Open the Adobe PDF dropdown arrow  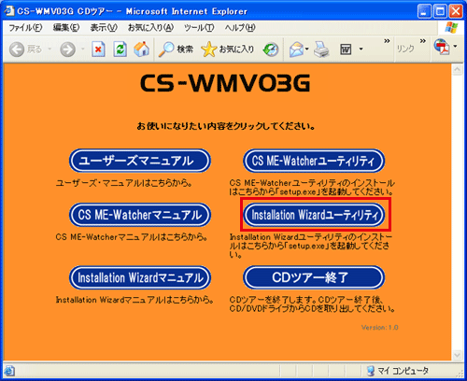coord(455,47)
